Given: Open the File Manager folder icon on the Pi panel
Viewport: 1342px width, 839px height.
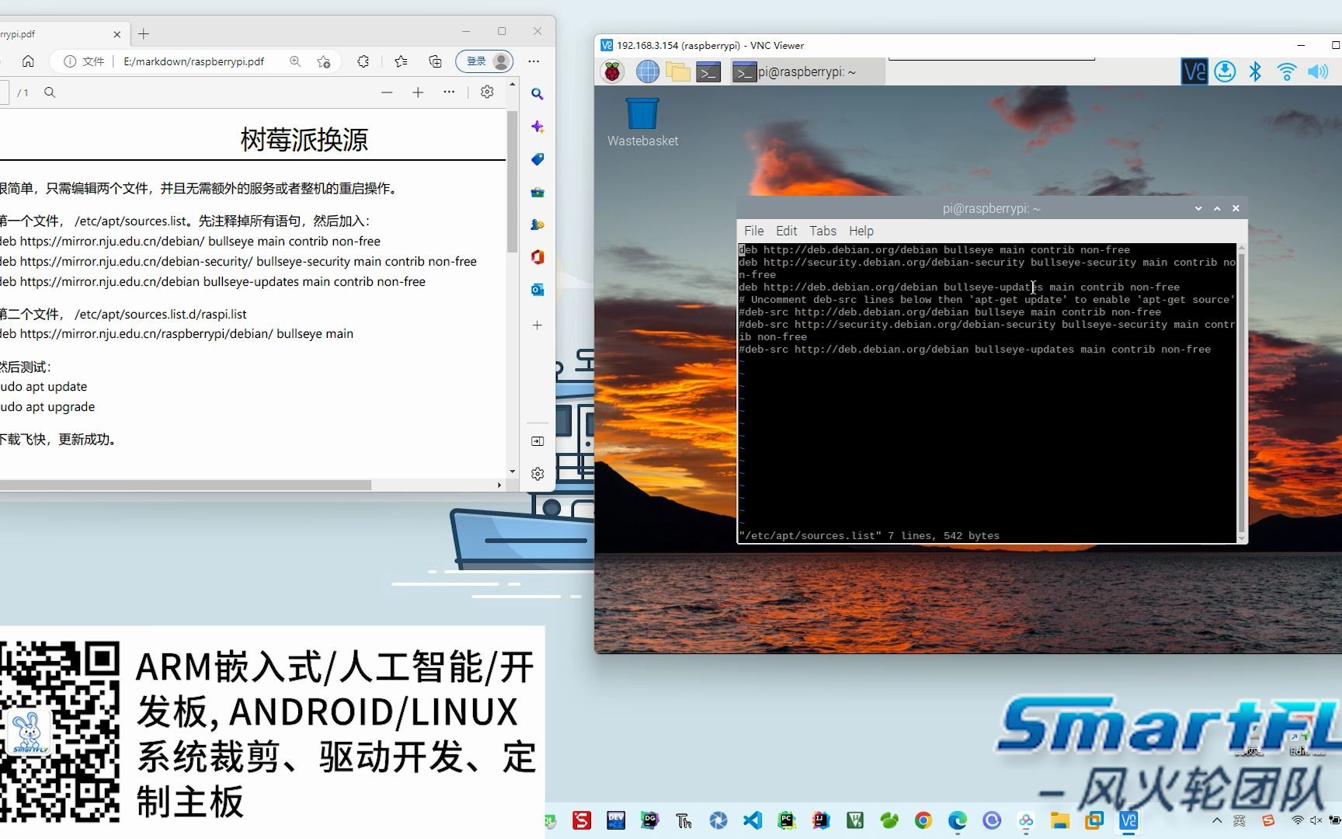Looking at the screenshot, I should pyautogui.click(x=677, y=72).
